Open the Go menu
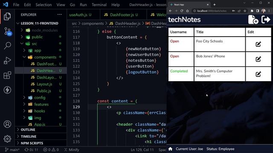273x153 pixels. pos(73,5)
